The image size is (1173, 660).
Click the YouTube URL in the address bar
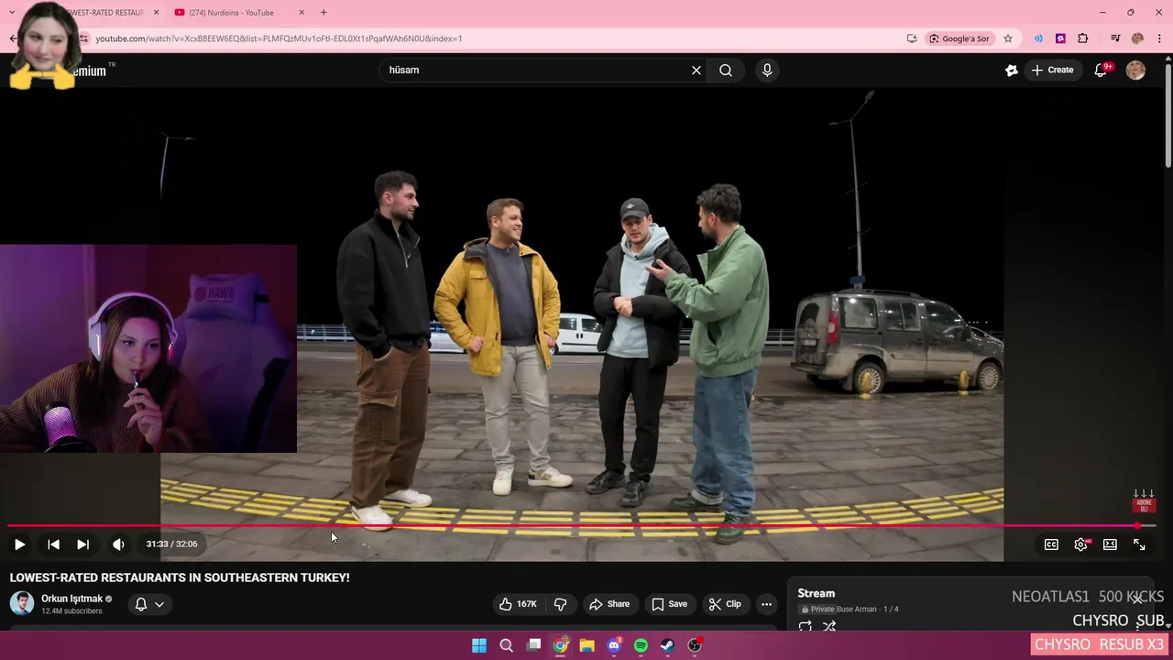(279, 38)
